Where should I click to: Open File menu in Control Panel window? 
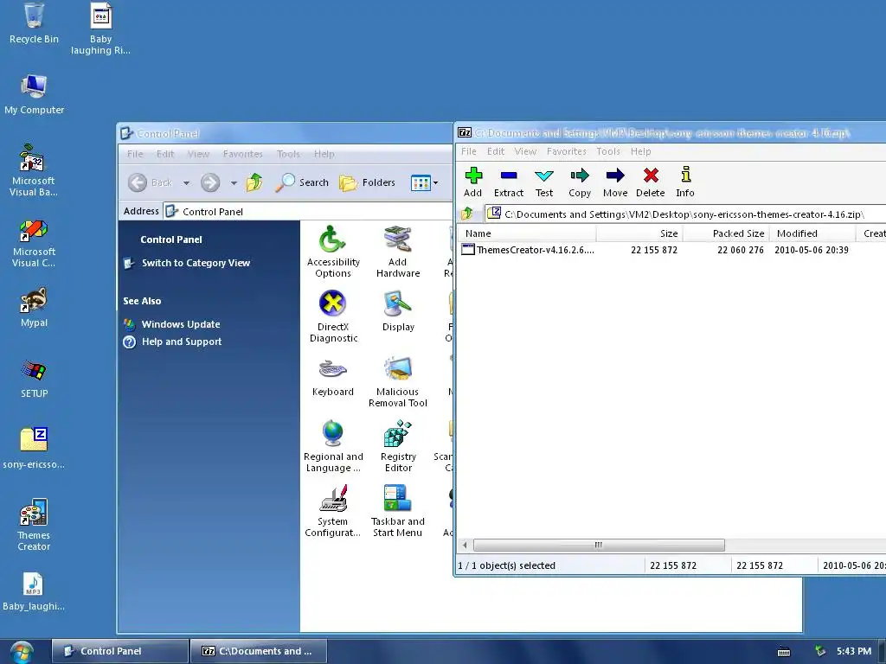(135, 154)
